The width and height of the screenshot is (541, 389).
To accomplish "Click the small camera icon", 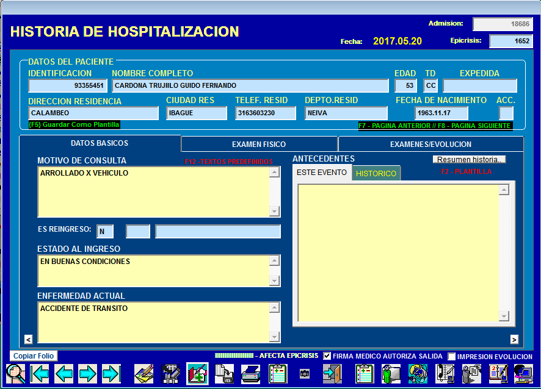I will pyautogui.click(x=305, y=374).
